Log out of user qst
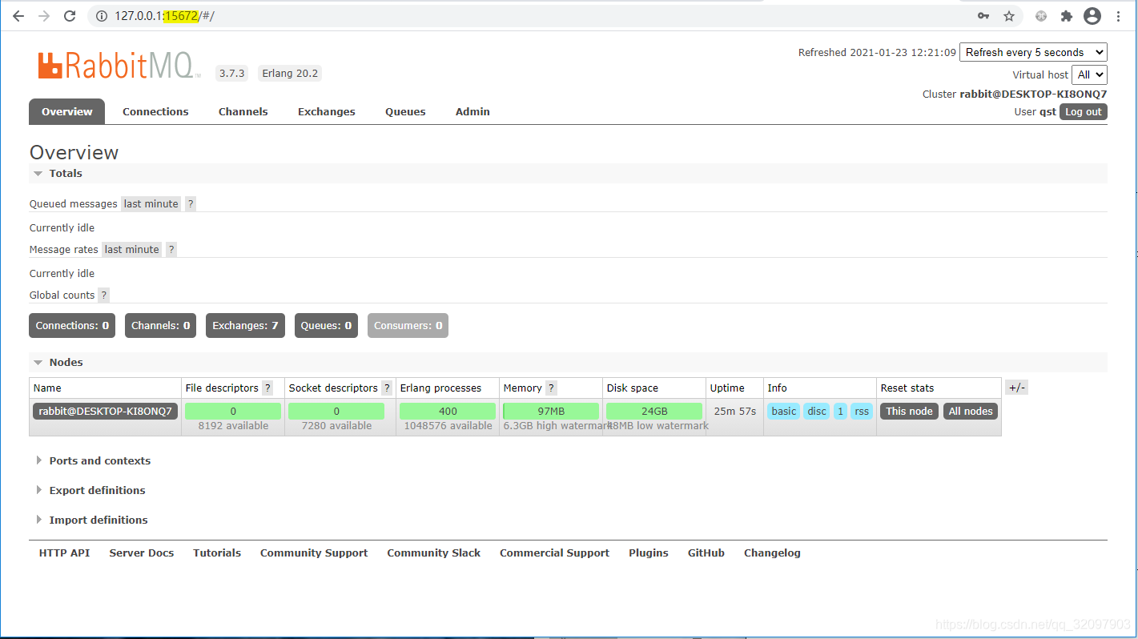1138x639 pixels. pyautogui.click(x=1084, y=112)
